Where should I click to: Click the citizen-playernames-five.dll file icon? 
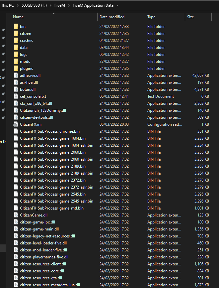16,257
